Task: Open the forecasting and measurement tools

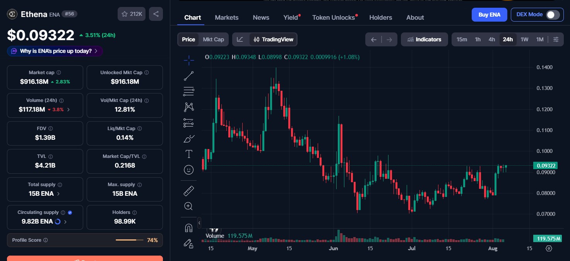Action: [189, 123]
